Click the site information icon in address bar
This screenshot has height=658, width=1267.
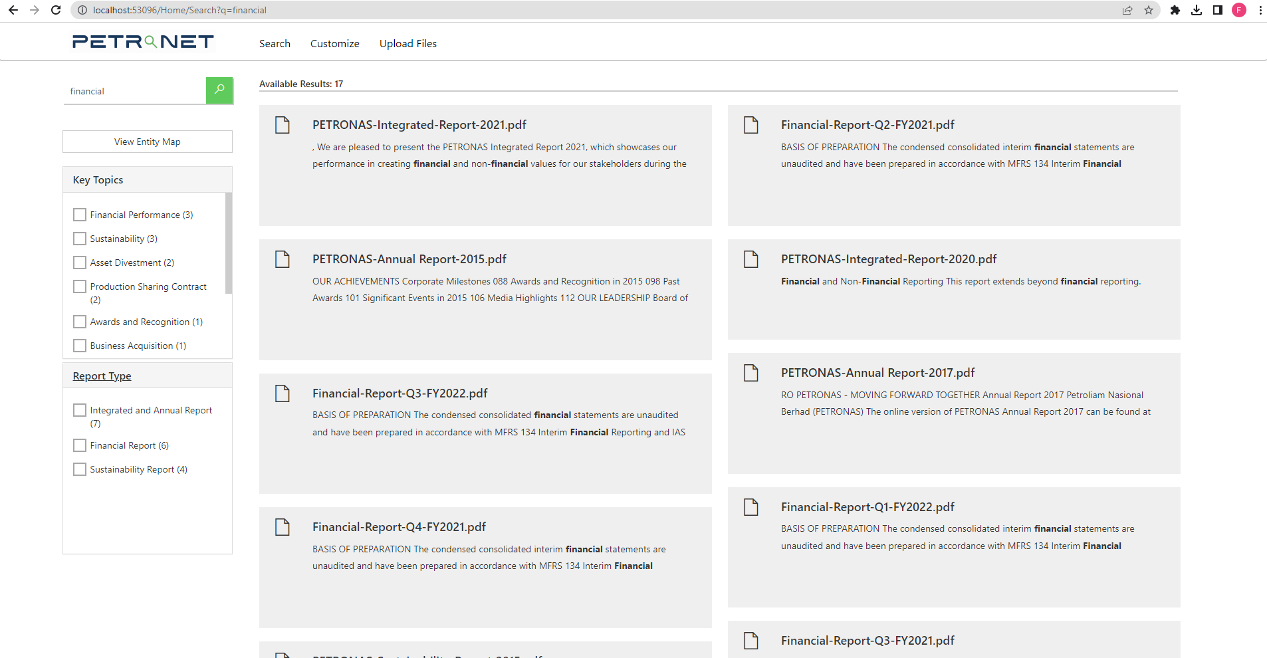point(82,10)
